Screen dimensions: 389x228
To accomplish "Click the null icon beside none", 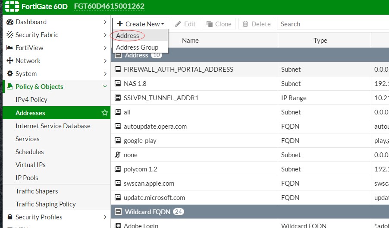I will 118,155.
